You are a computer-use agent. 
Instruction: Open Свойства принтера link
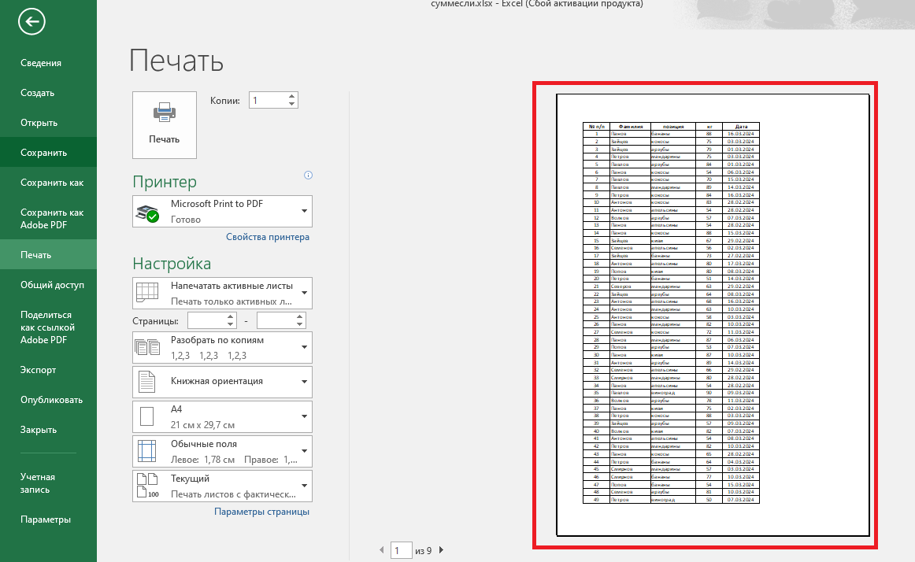[268, 237]
